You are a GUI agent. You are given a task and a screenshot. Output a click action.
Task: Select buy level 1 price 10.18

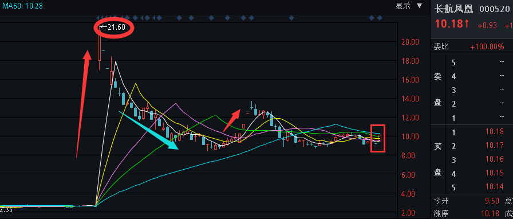click(494, 132)
